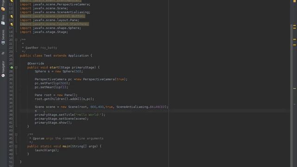Click 'main' in the main method signature
This screenshot has height=167, width=297.
pyautogui.click(x=66, y=147)
